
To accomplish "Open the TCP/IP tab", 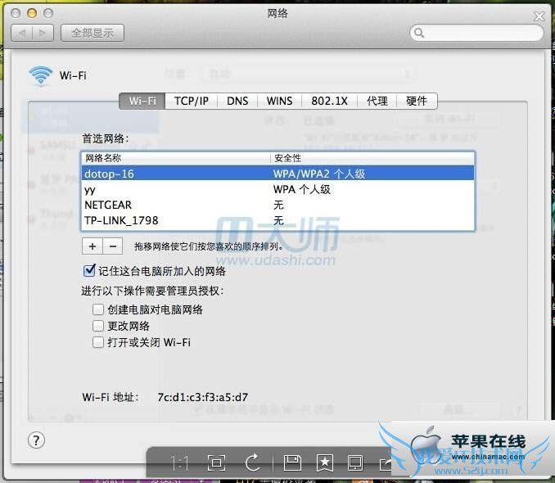I will coord(191,102).
